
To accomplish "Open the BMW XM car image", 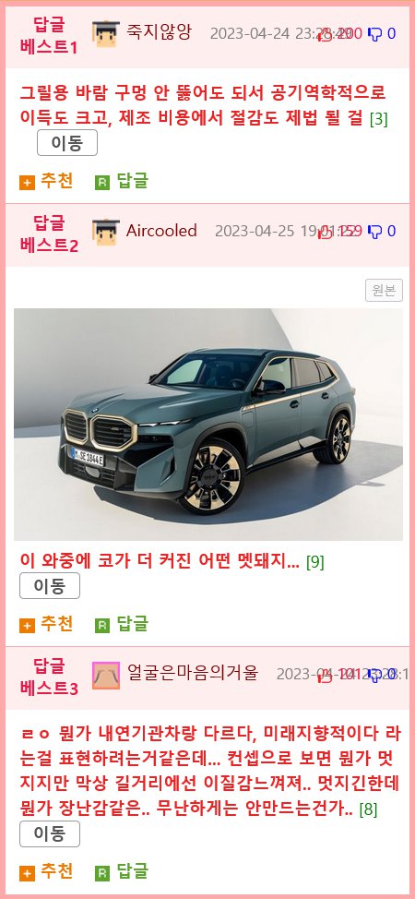I will click(208, 425).
